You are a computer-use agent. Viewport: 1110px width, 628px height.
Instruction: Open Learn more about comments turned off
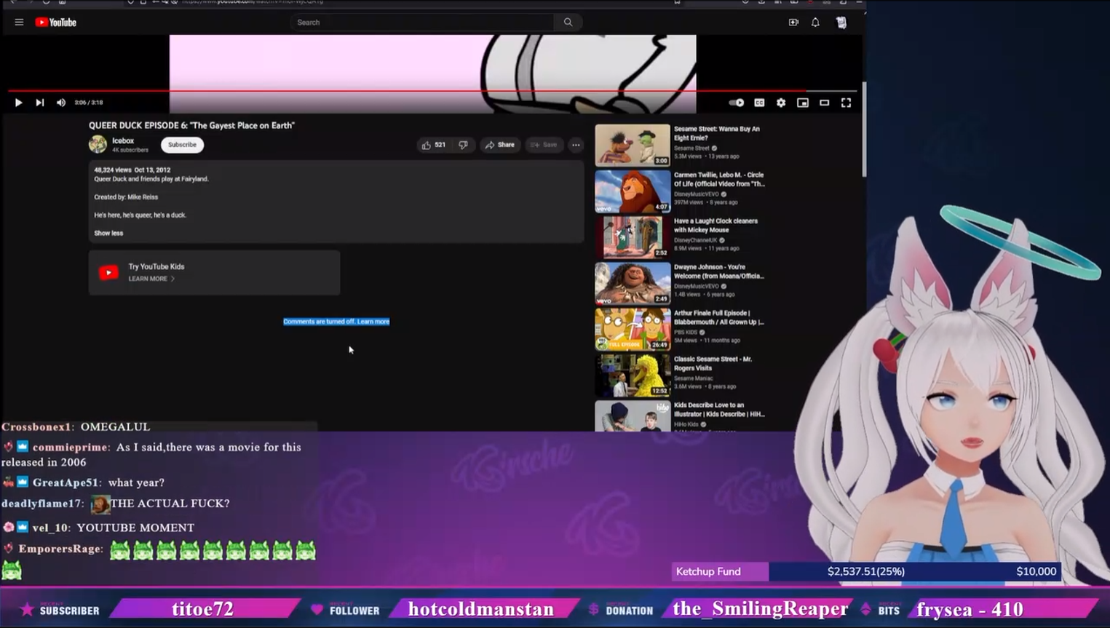click(x=373, y=322)
